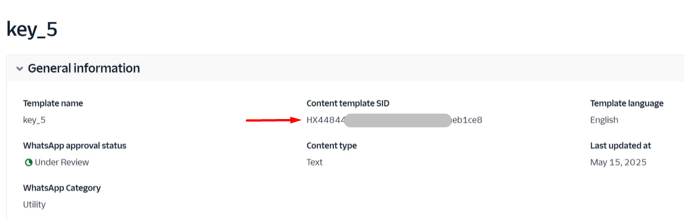Click the gray redaction bar over SID
The width and height of the screenshot is (684, 221).
pyautogui.click(x=397, y=120)
